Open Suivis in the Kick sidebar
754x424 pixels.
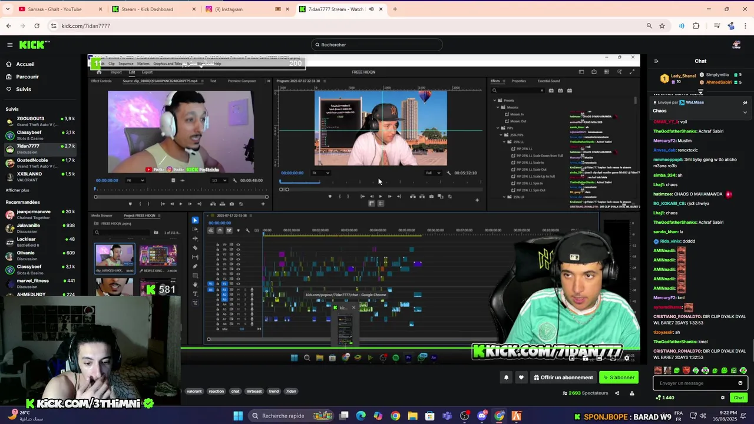(x=24, y=90)
